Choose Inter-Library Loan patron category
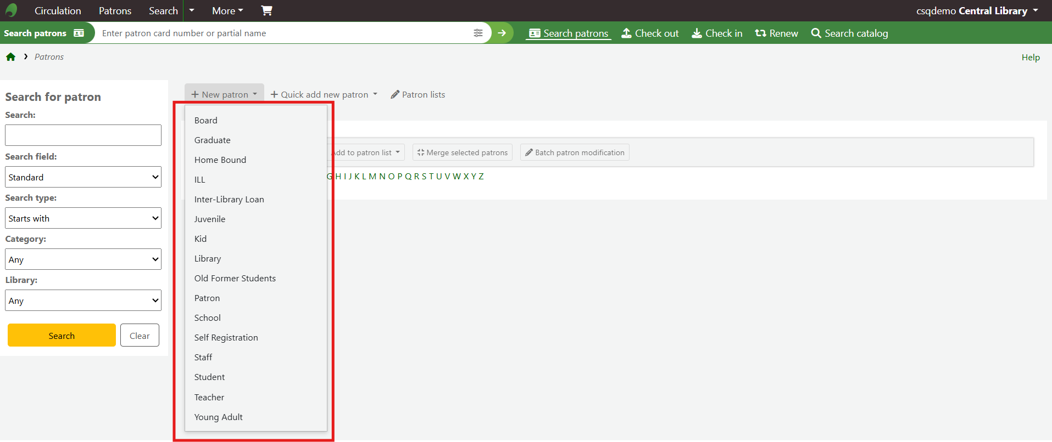This screenshot has height=442, width=1052. tap(256, 199)
